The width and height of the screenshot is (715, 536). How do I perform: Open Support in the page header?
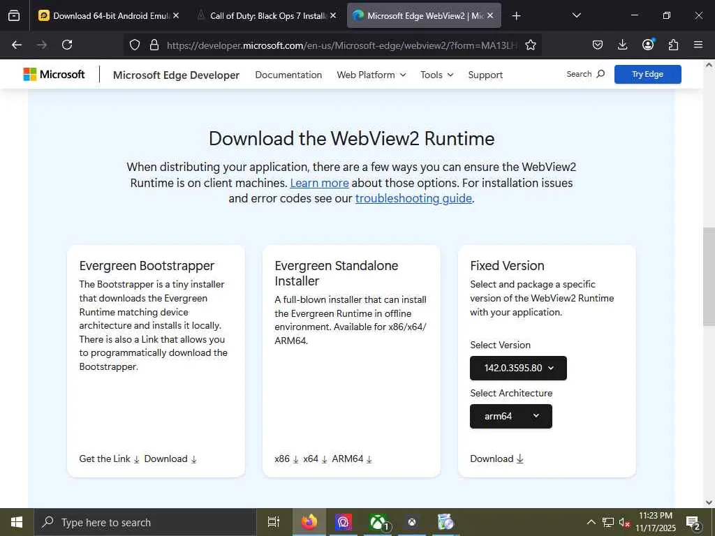(485, 75)
